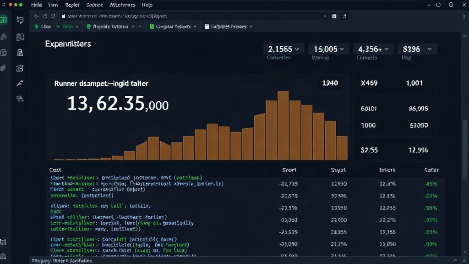The image size is (469, 264).
Task: Click the grid icon right of the address bar
Action: point(334,16)
